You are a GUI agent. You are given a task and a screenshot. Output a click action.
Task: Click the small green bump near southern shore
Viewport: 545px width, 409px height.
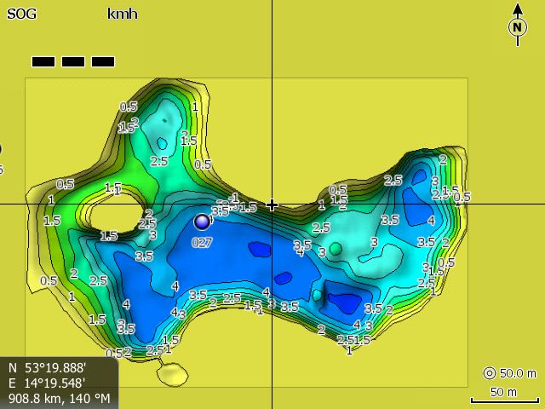tap(317, 295)
